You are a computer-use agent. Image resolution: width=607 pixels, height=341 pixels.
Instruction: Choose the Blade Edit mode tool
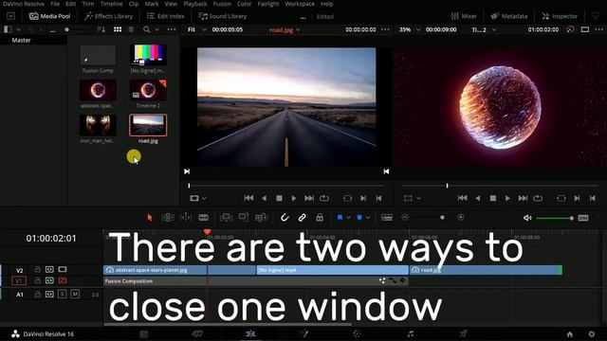(204, 218)
